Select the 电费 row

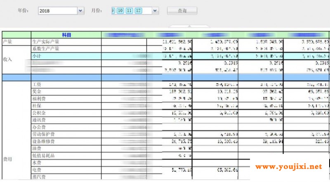[37, 170]
